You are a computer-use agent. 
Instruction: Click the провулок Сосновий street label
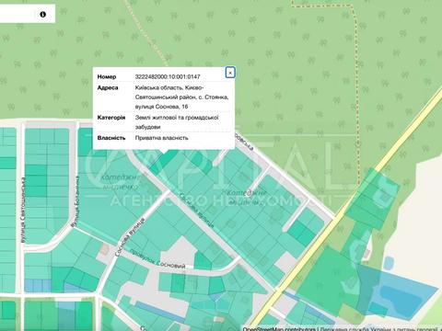coord(157,258)
